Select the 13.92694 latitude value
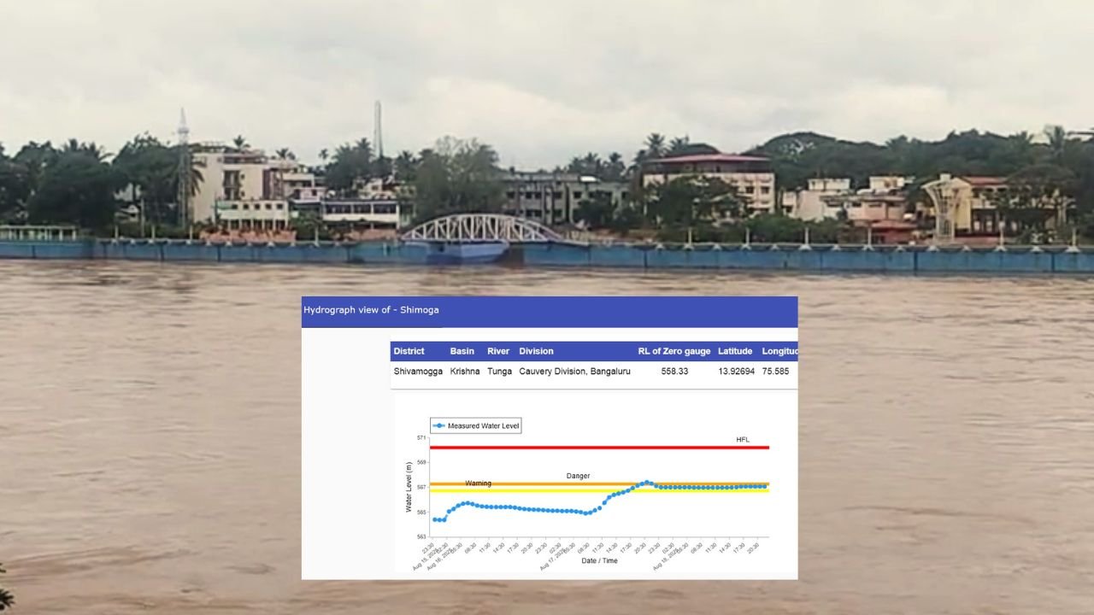Viewport: 1094px width, 615px height. (x=736, y=372)
